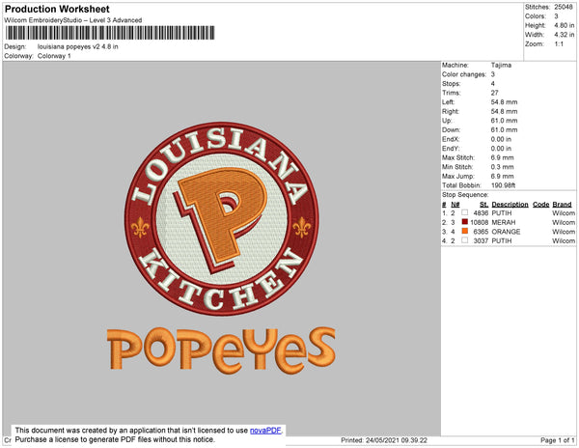Viewport: 579px width, 448px height.
Task: Click stitch count 10808 in MERAH row
Action: tap(480, 222)
